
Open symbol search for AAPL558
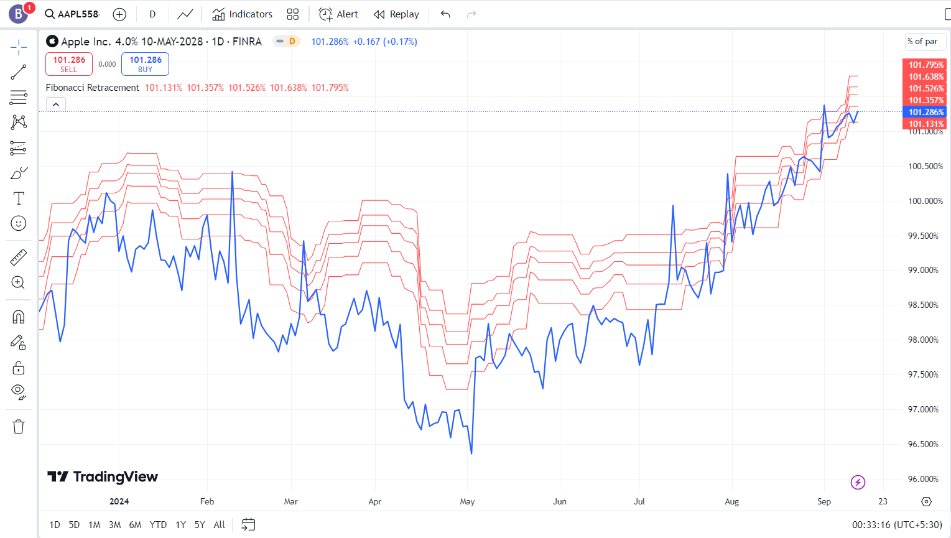[72, 14]
